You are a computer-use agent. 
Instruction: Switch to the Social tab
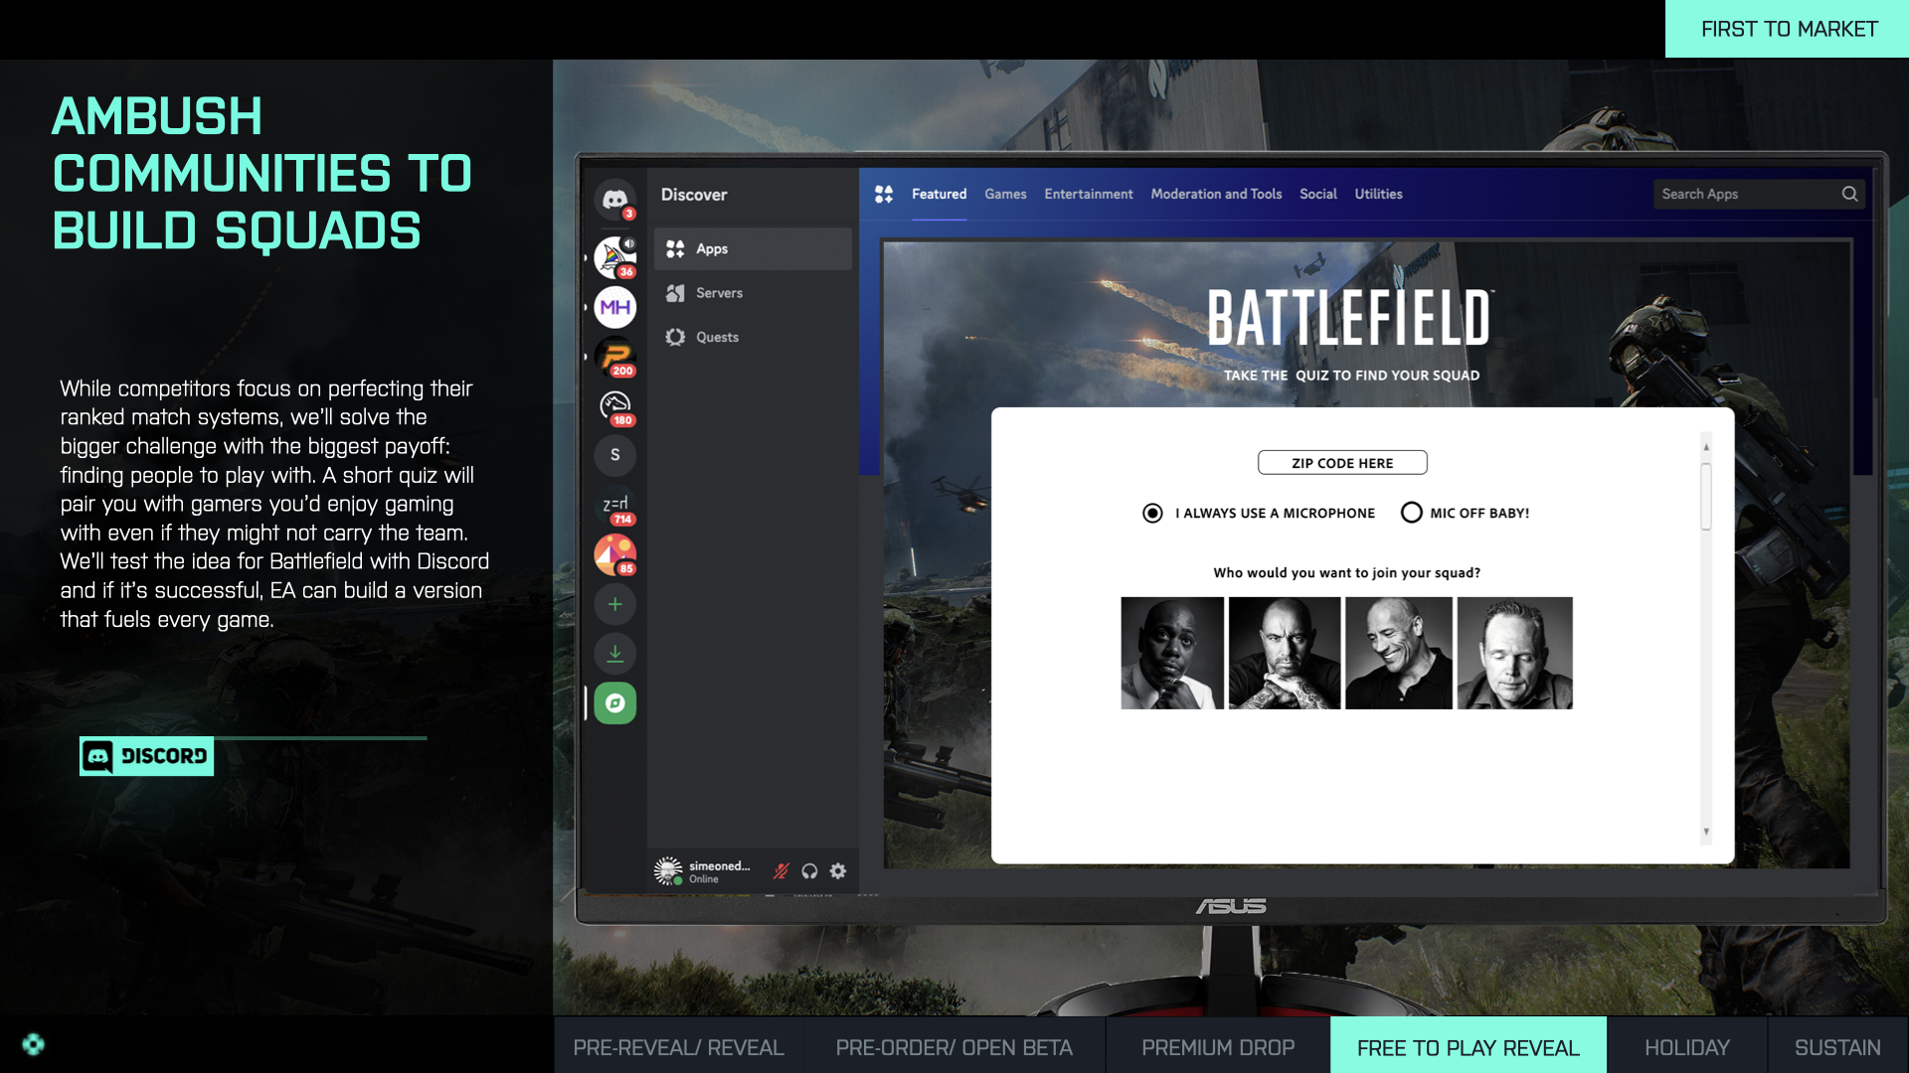pos(1317,194)
